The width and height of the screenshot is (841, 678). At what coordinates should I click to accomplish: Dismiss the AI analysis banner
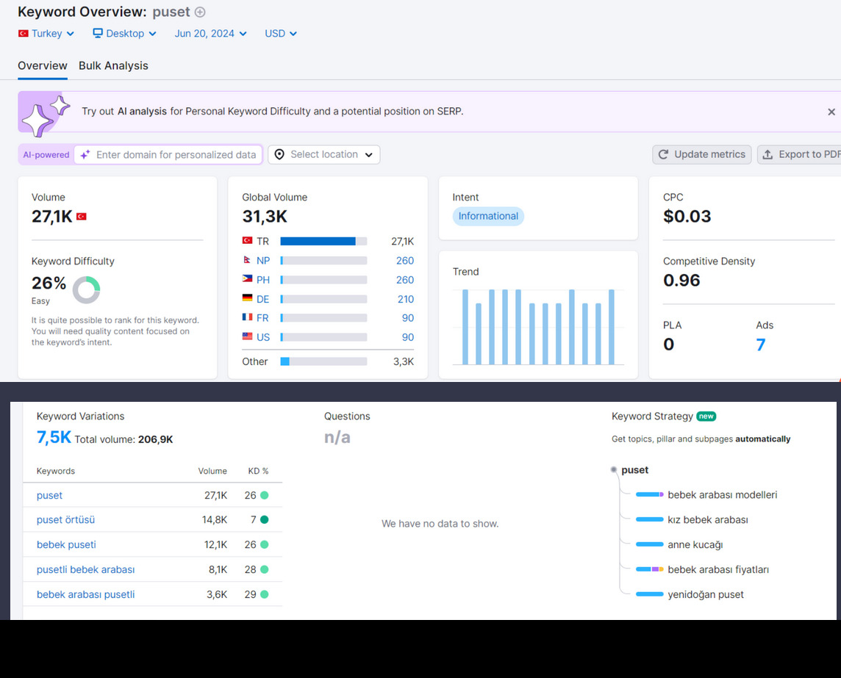(x=831, y=112)
